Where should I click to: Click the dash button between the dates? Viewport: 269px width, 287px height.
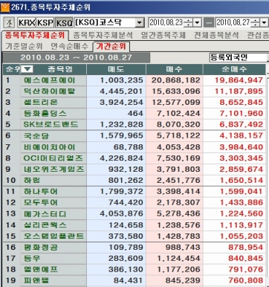(209, 23)
